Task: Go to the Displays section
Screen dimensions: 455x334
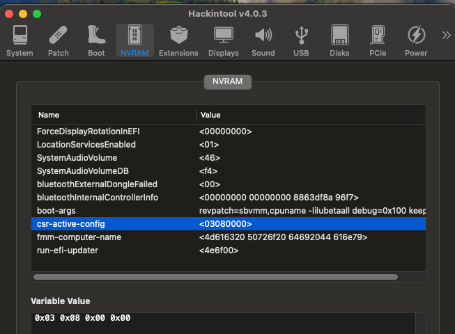Action: point(224,40)
